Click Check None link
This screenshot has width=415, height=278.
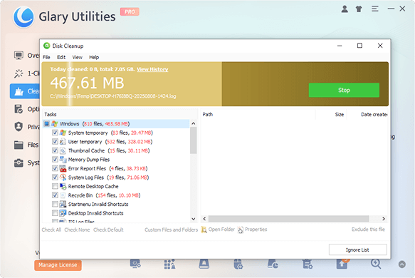click(x=77, y=230)
